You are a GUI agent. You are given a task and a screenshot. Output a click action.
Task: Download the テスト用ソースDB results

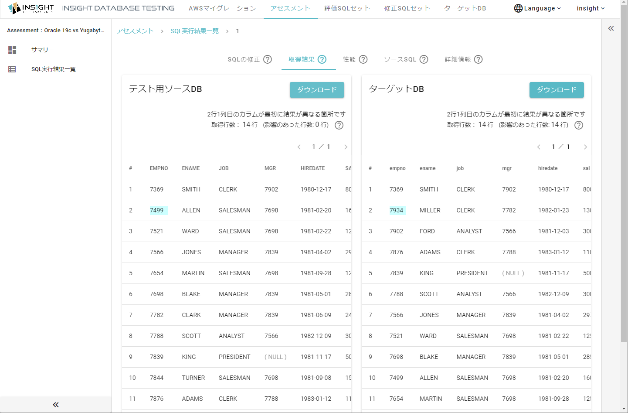317,90
